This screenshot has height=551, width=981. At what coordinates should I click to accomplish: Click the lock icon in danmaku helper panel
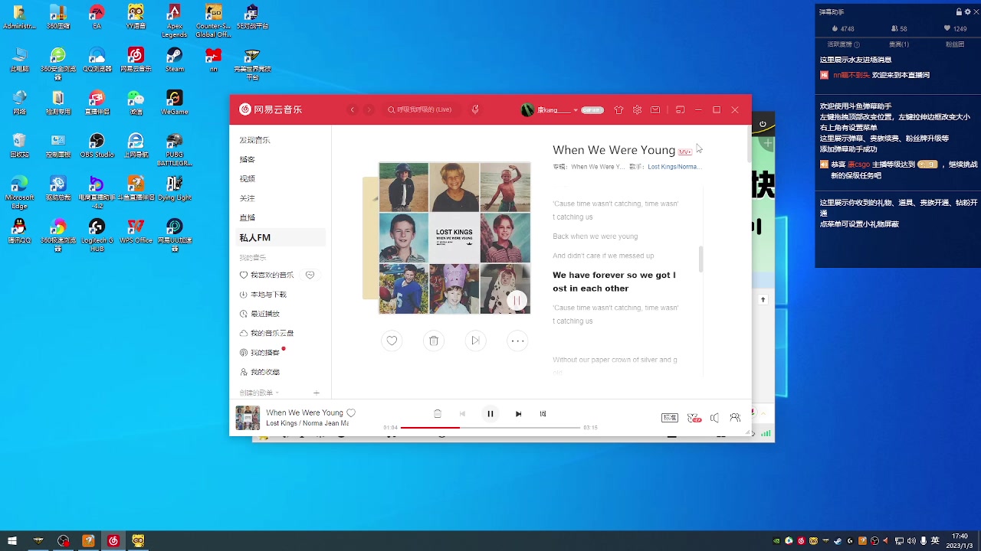tap(958, 11)
